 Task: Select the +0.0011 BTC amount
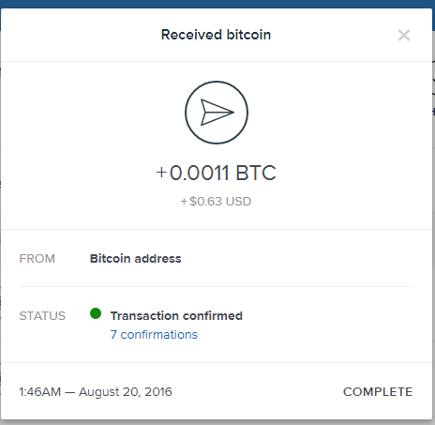(x=217, y=173)
